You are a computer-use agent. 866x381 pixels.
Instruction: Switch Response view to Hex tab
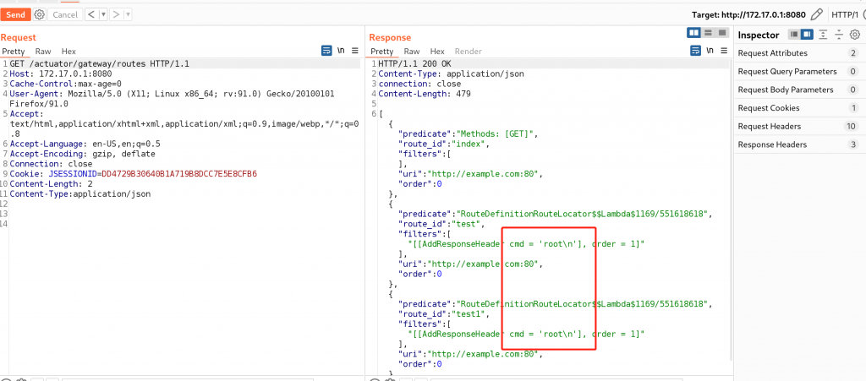pyautogui.click(x=437, y=52)
